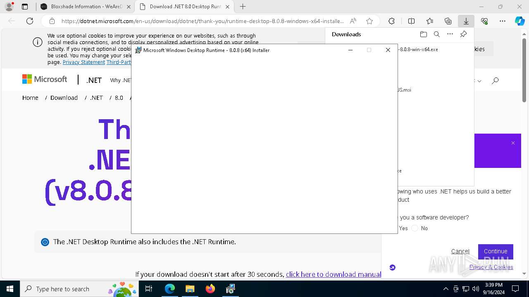Minimize the Desktop Runtime Installer window
The height and width of the screenshot is (297, 529).
[350, 50]
